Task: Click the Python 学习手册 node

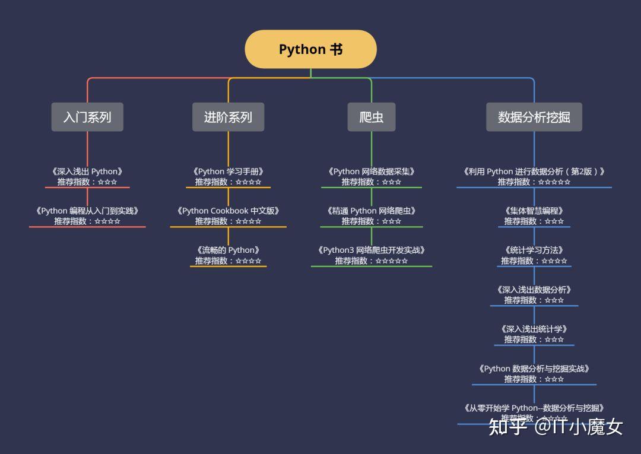Action: [228, 176]
